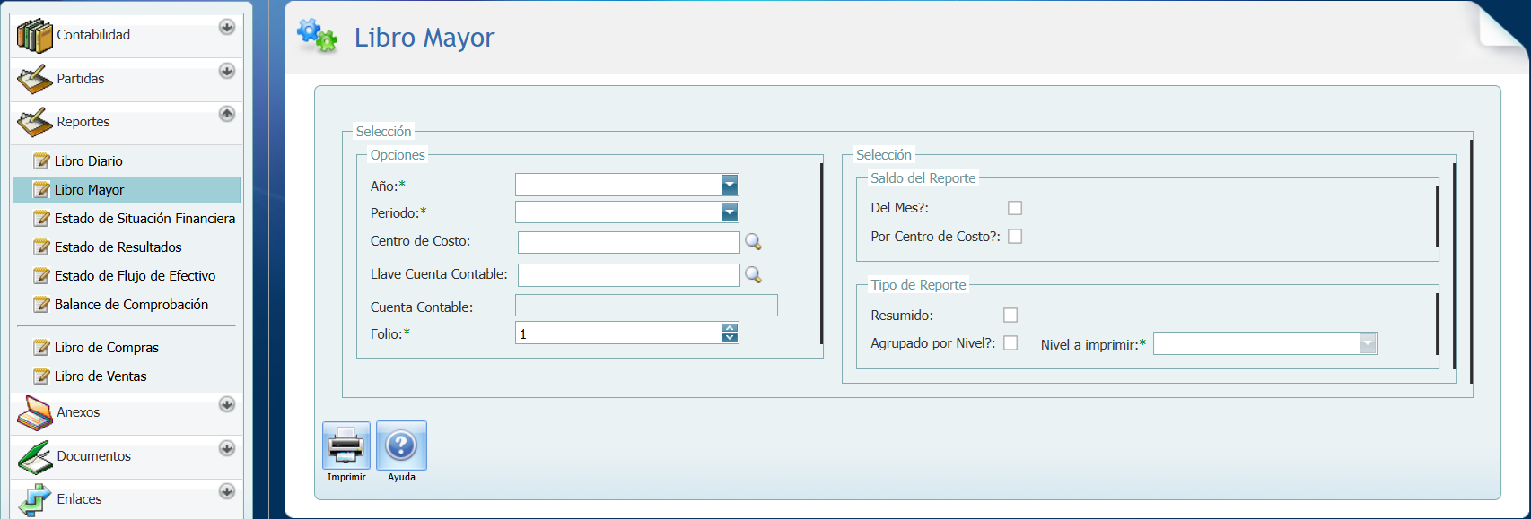Image resolution: width=1531 pixels, height=519 pixels.
Task: Click the Enlaces arrows icon
Action: point(34,499)
